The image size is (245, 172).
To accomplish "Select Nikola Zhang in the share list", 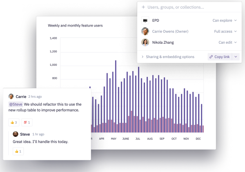I will coord(163,42).
